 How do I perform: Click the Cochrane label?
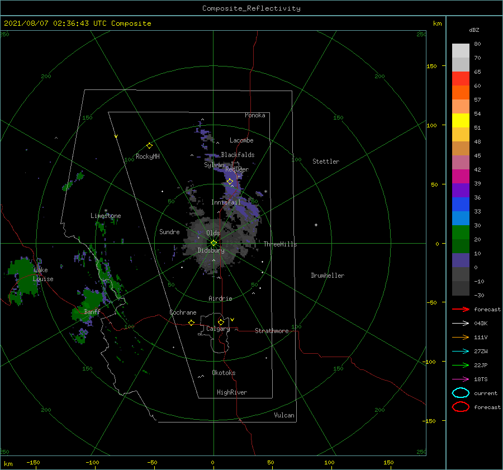(183, 312)
